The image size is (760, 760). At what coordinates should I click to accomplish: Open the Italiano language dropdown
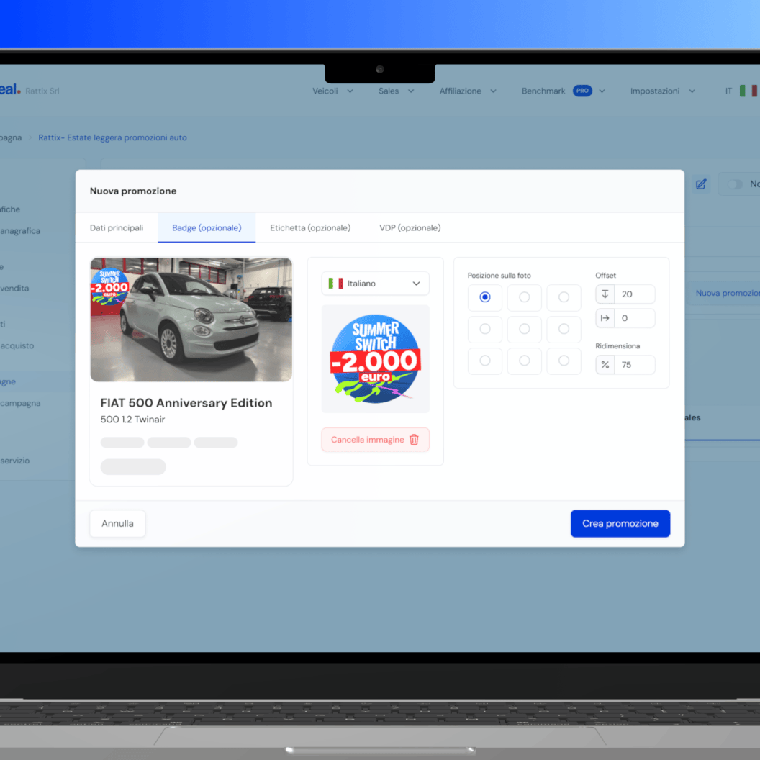(x=375, y=284)
